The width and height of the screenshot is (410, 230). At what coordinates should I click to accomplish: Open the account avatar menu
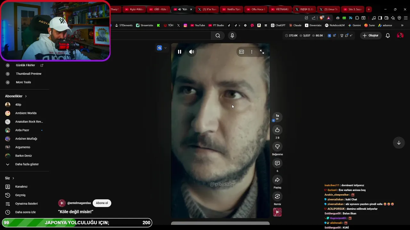coord(400,35)
